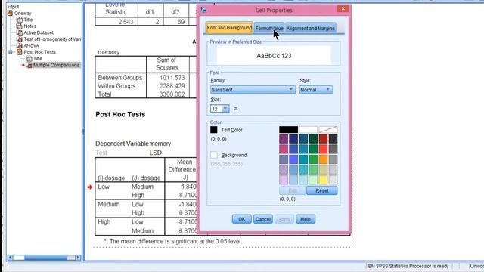Select the Oneway node icon in outline
This screenshot has height=272, width=484.
10,13
